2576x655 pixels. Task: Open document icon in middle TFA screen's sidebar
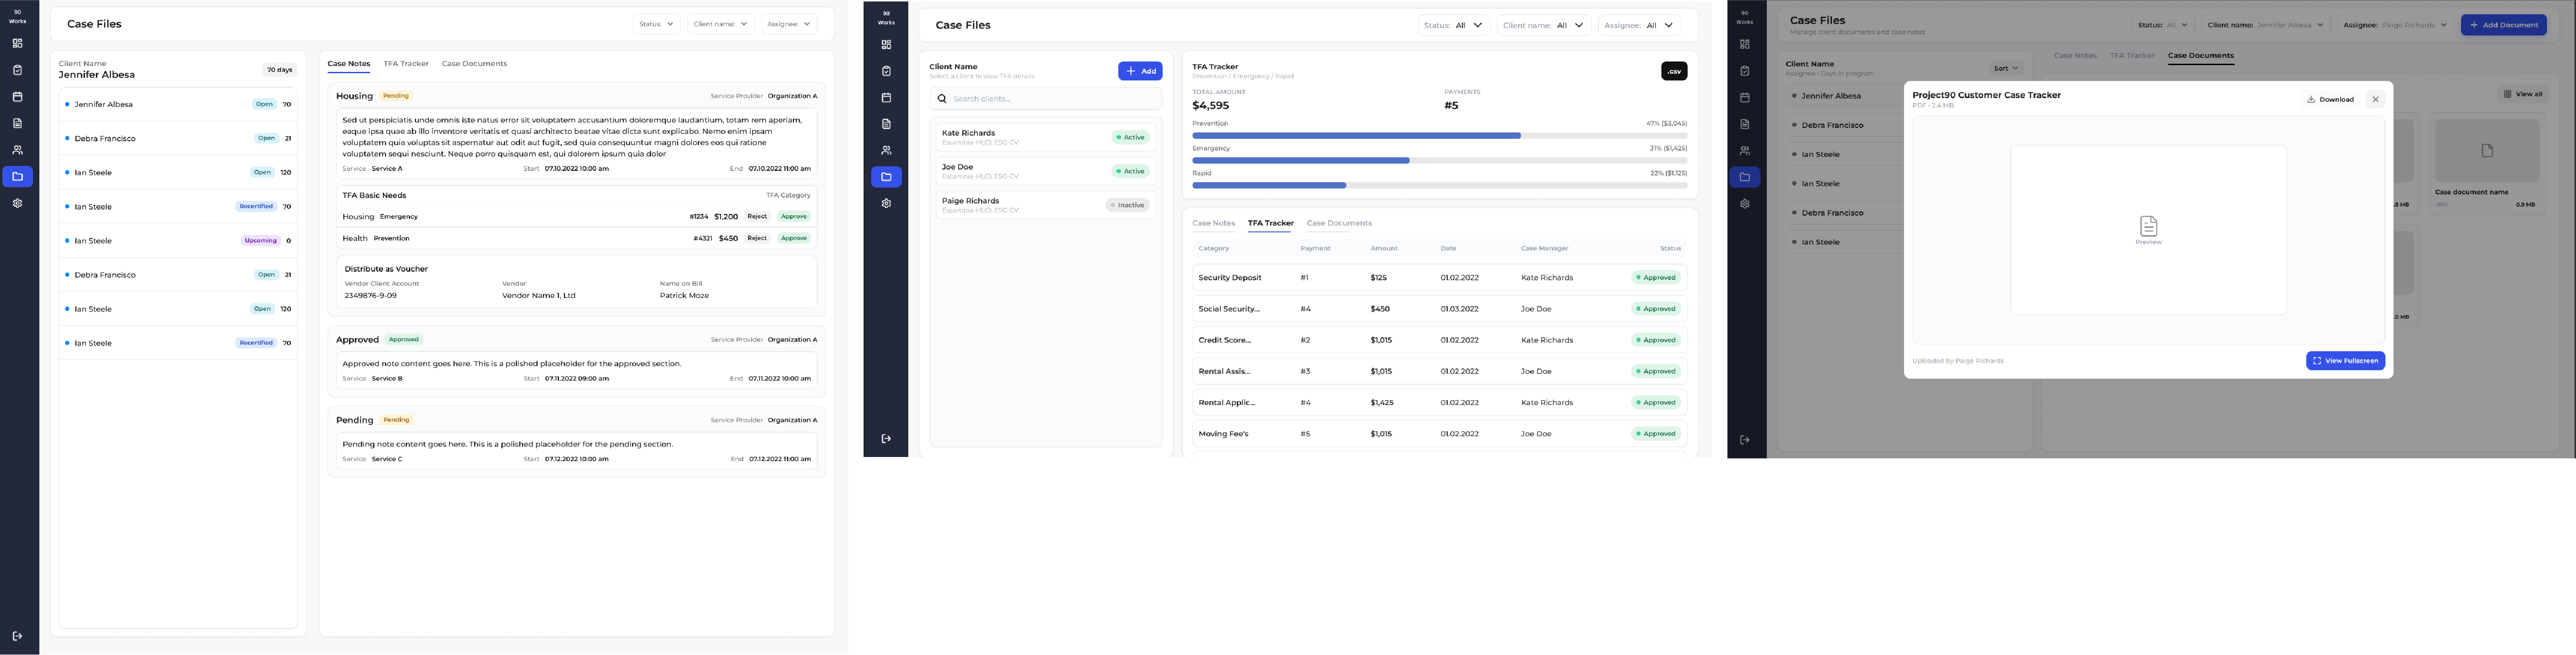pos(886,124)
